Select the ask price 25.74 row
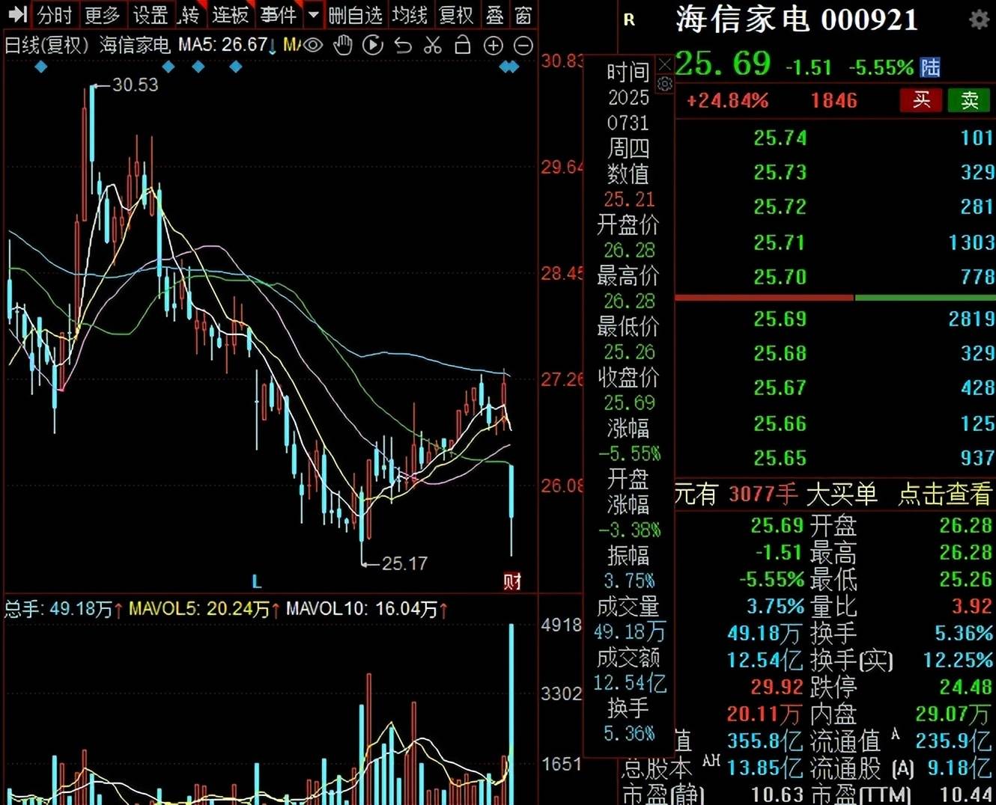The image size is (996, 805). pyautogui.click(x=835, y=138)
